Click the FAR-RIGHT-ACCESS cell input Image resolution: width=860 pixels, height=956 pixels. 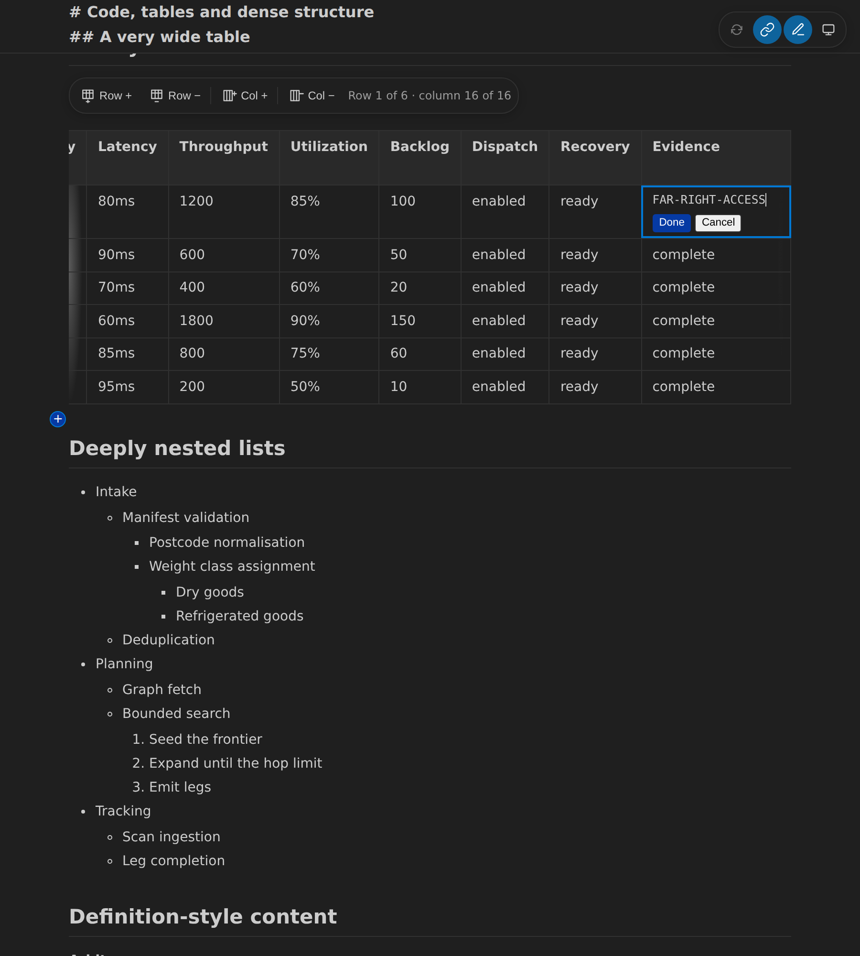pos(716,200)
